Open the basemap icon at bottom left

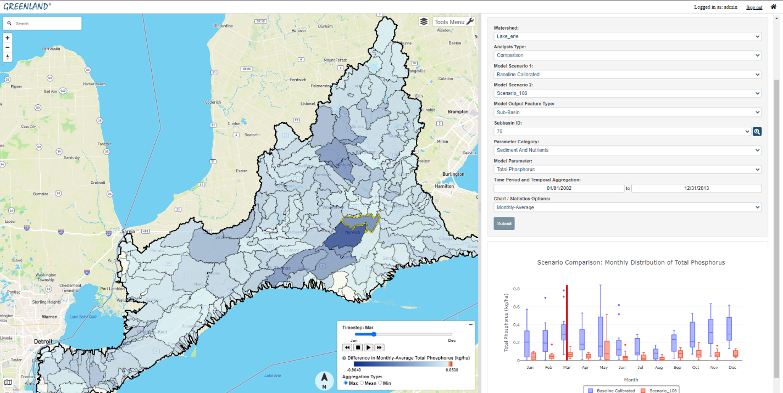(8, 383)
